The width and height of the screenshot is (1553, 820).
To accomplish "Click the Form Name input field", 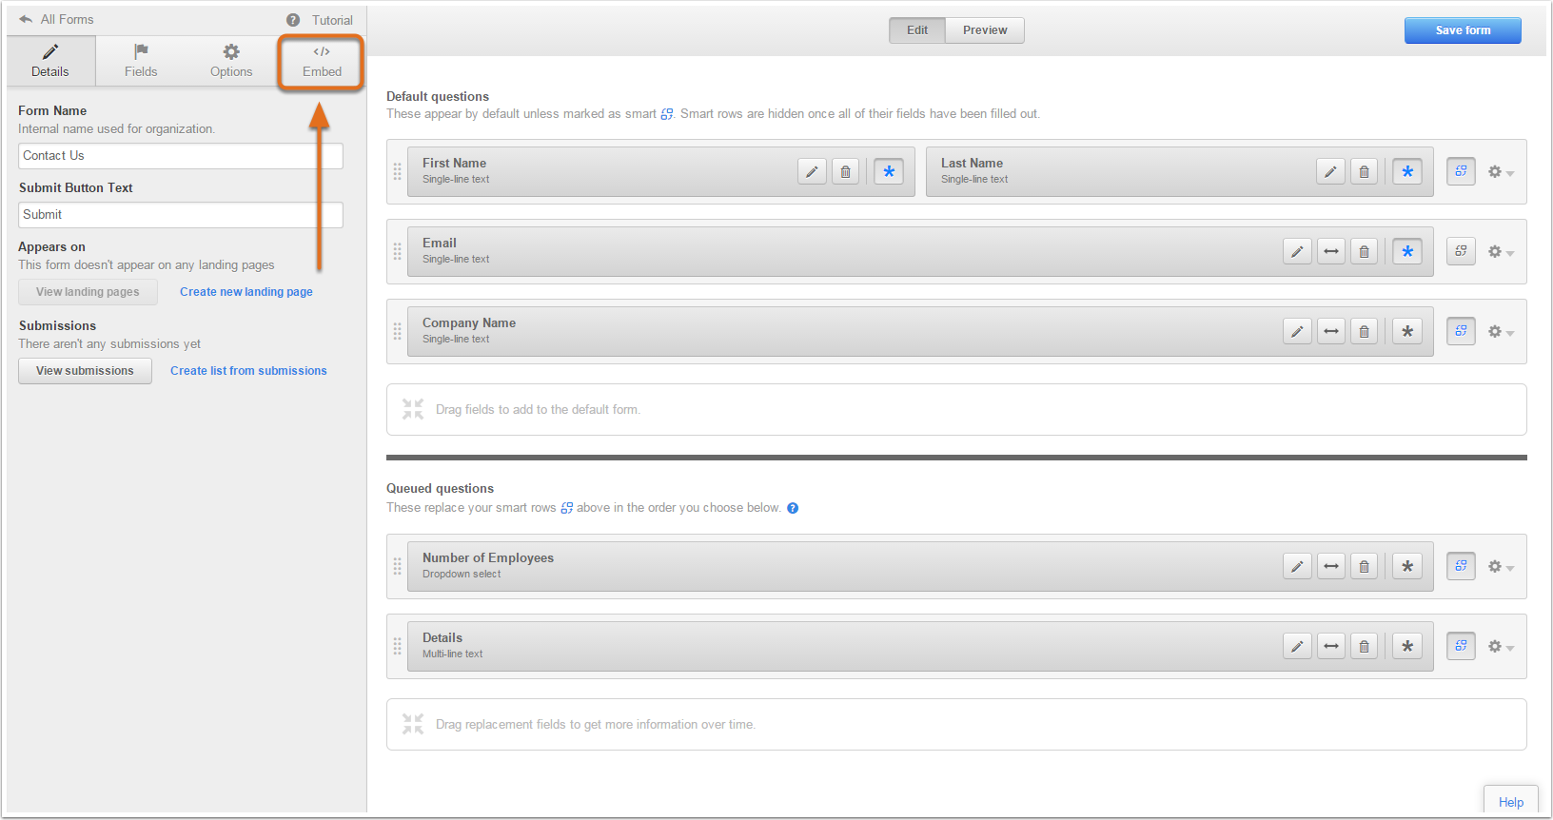I will (181, 156).
